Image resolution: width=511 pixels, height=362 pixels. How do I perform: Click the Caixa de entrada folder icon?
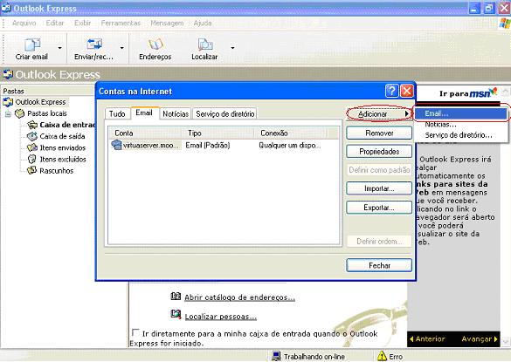tap(32, 125)
